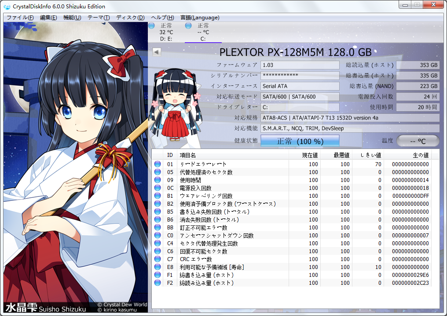Click the 生の値 column header
447x316 pixels.
click(x=420, y=155)
